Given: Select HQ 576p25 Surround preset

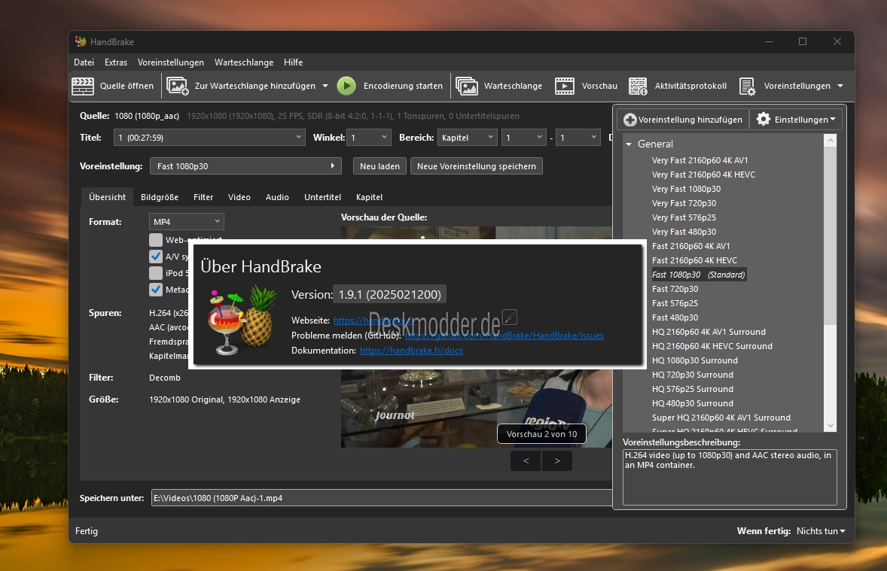Looking at the screenshot, I should coord(693,389).
